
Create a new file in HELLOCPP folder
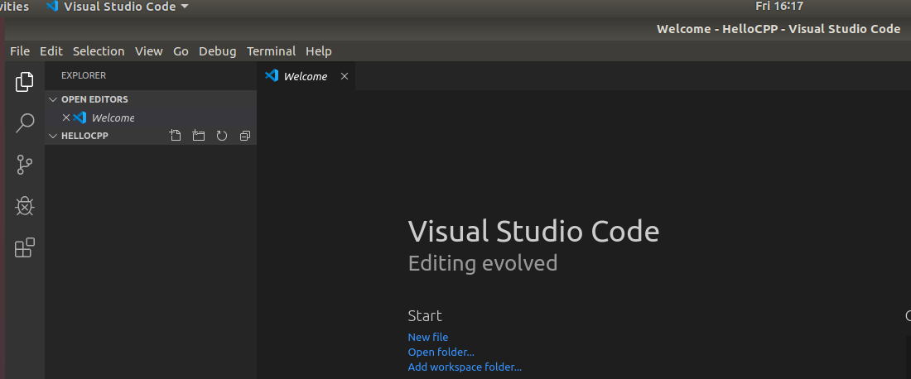[175, 136]
